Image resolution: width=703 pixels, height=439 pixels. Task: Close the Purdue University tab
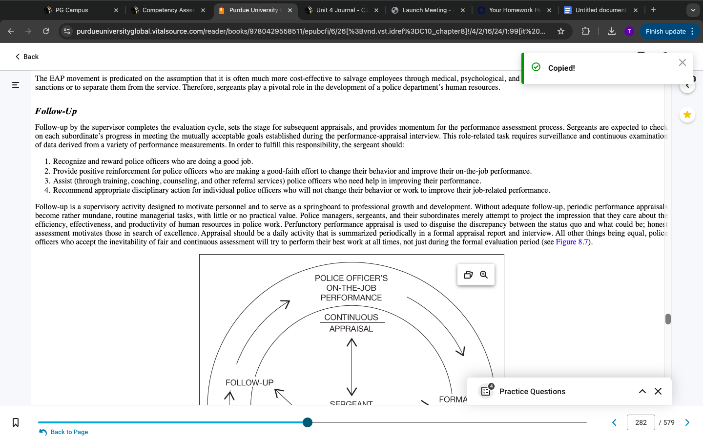290,10
